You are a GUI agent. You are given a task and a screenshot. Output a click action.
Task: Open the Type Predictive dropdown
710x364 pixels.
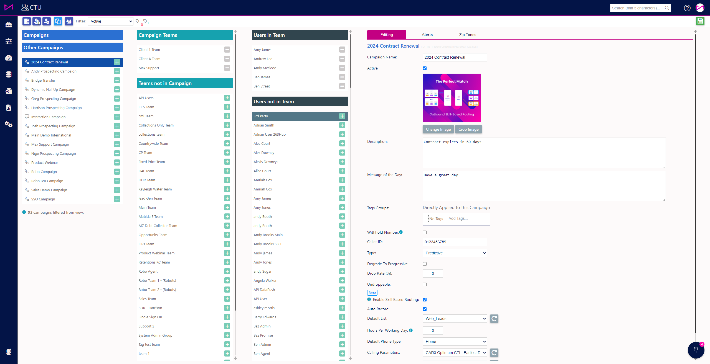click(455, 253)
